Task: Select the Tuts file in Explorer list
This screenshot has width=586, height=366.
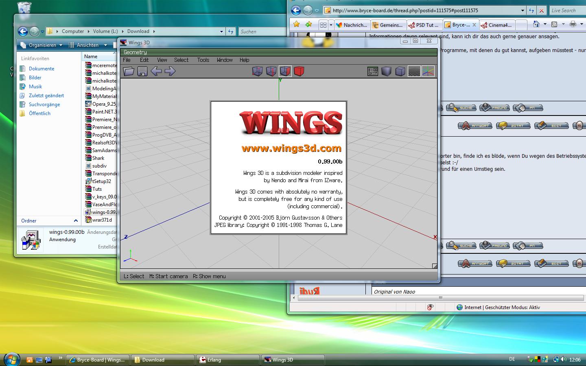Action: coord(97,189)
